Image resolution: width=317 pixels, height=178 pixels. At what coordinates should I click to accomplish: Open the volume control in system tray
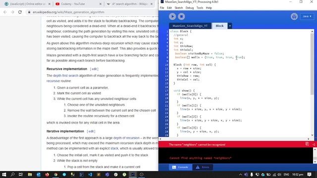[279, 175]
